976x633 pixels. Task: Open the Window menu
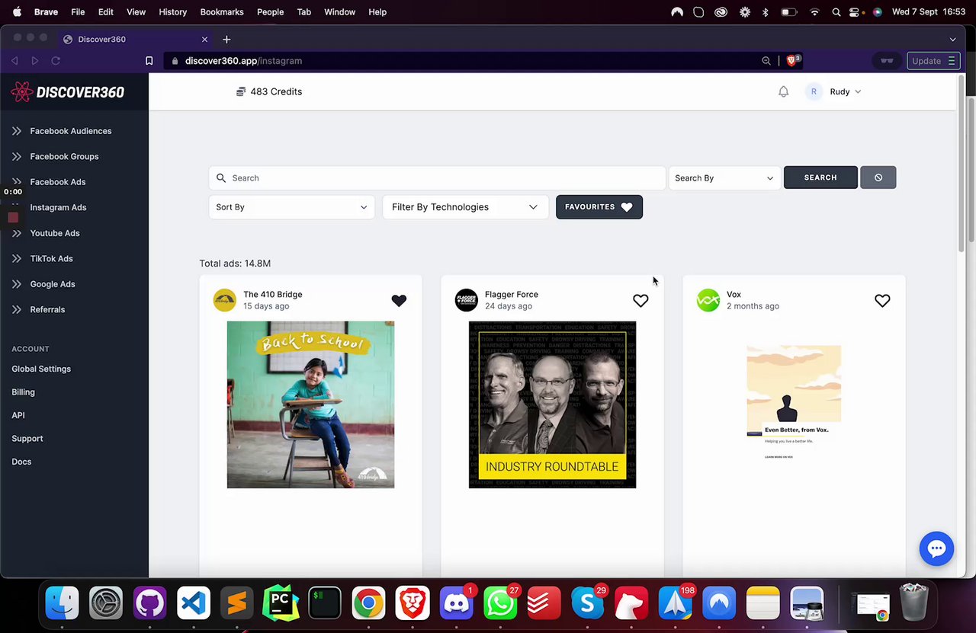339,12
